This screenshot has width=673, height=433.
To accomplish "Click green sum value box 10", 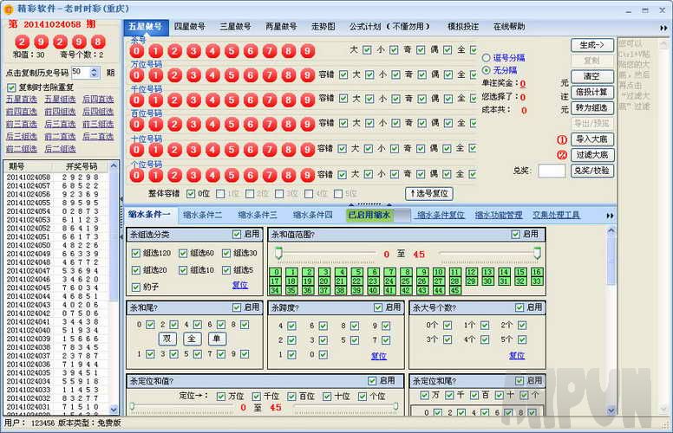I will 439,272.
